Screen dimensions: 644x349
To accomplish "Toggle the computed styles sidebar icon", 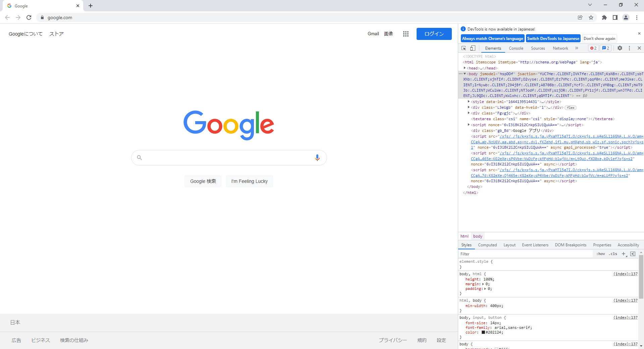I will click(633, 254).
